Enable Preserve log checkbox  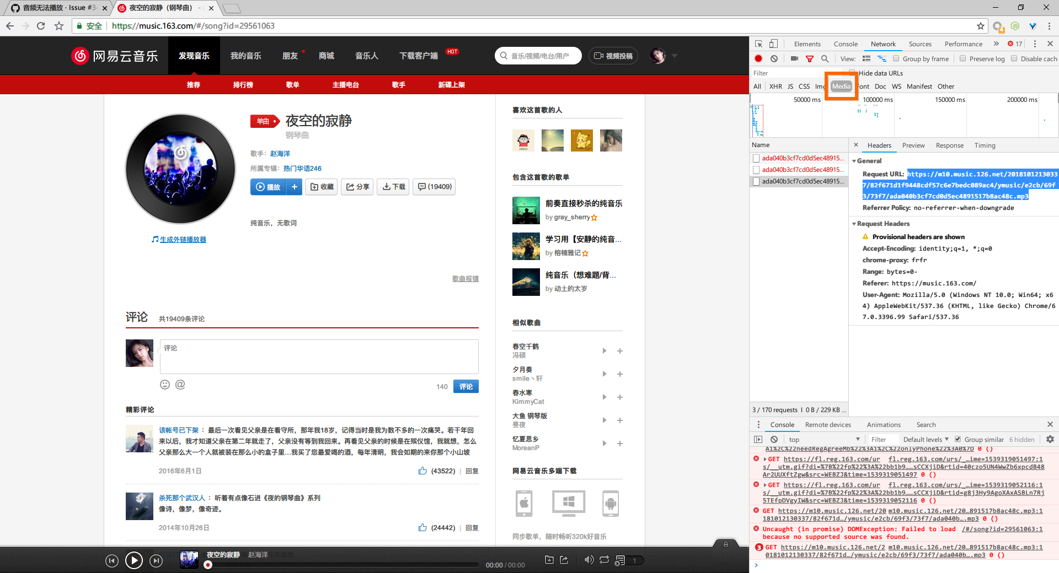(x=962, y=58)
